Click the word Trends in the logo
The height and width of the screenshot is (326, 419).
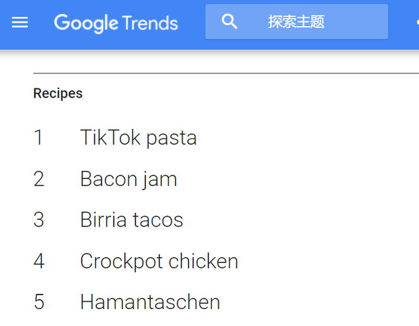click(x=150, y=23)
